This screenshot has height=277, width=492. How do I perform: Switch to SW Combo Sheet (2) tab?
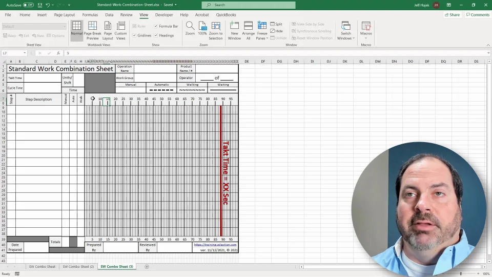[x=78, y=267]
